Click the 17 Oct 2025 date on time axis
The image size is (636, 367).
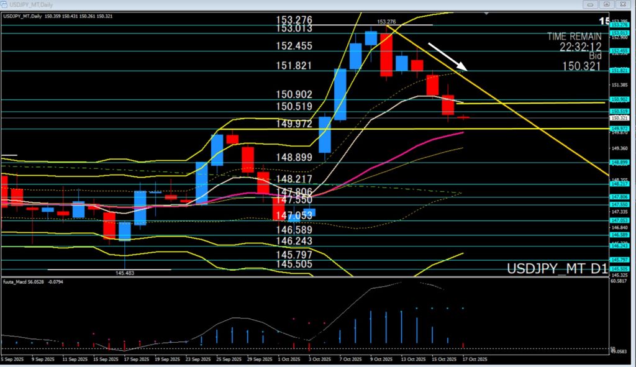coord(474,359)
